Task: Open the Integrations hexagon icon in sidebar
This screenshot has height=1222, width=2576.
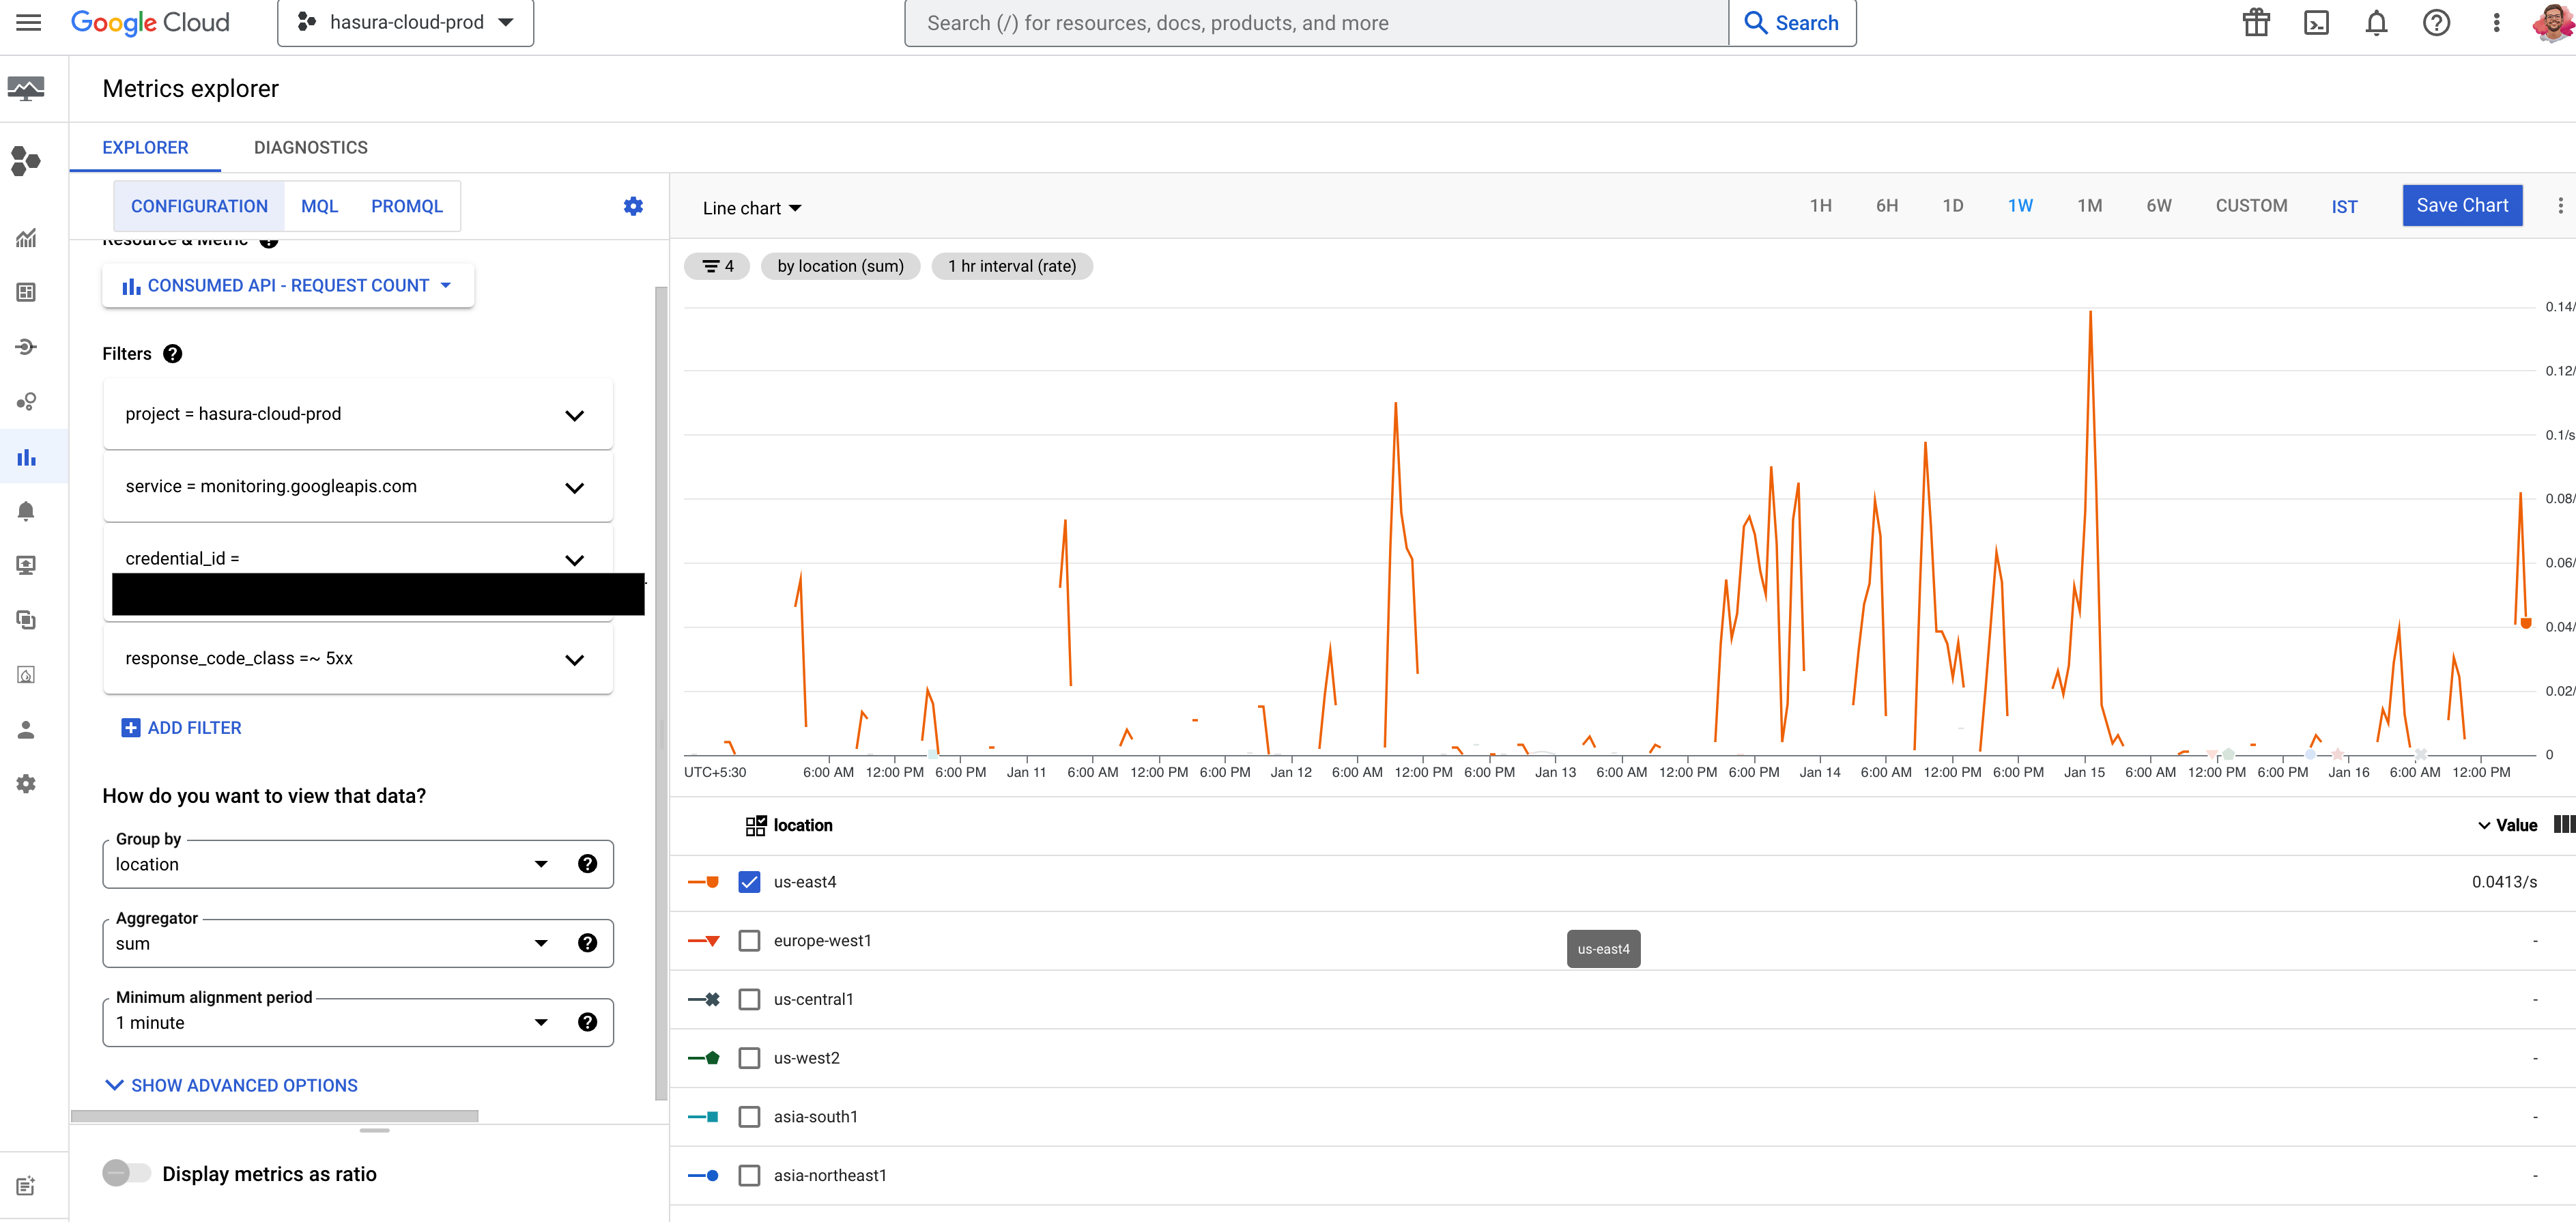Action: [25, 161]
